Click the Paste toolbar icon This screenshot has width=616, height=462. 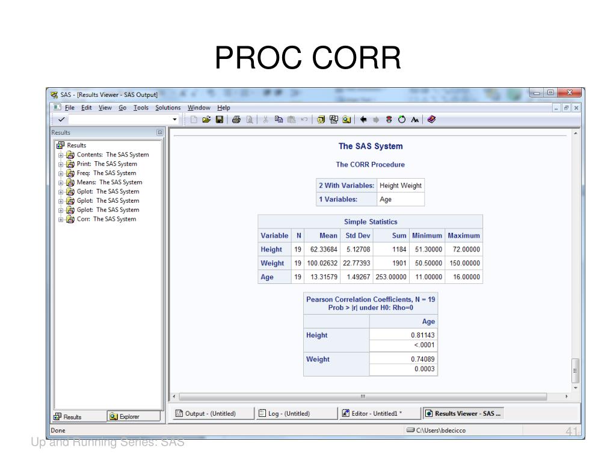[291, 120]
